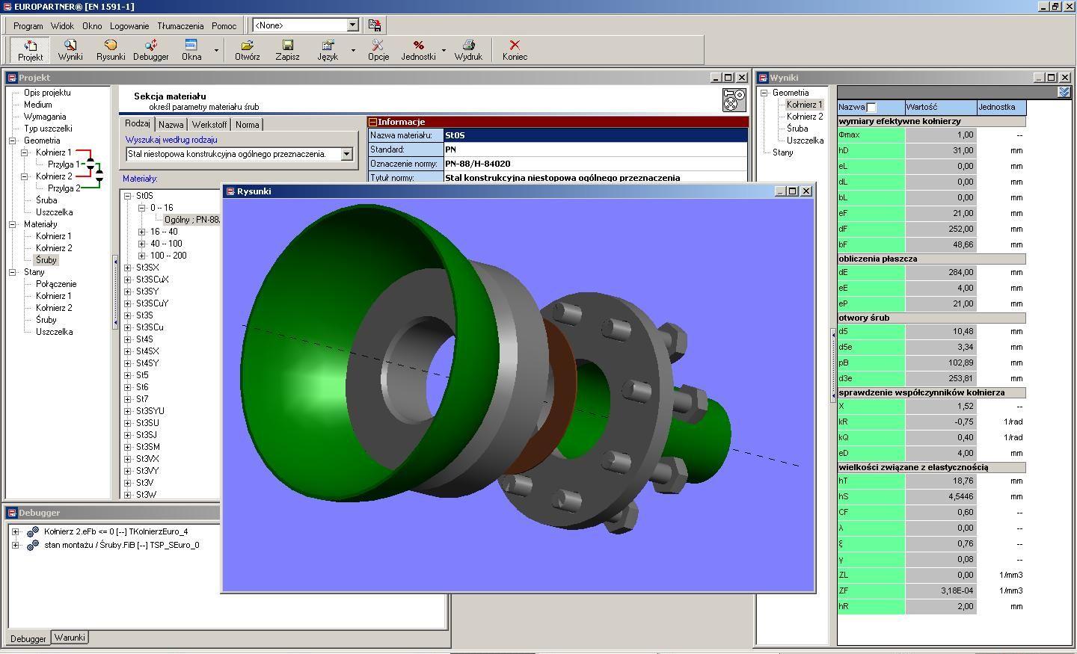Collapse the Geometria node in the Projekt tree
This screenshot has height=654, width=1077.
[13, 141]
